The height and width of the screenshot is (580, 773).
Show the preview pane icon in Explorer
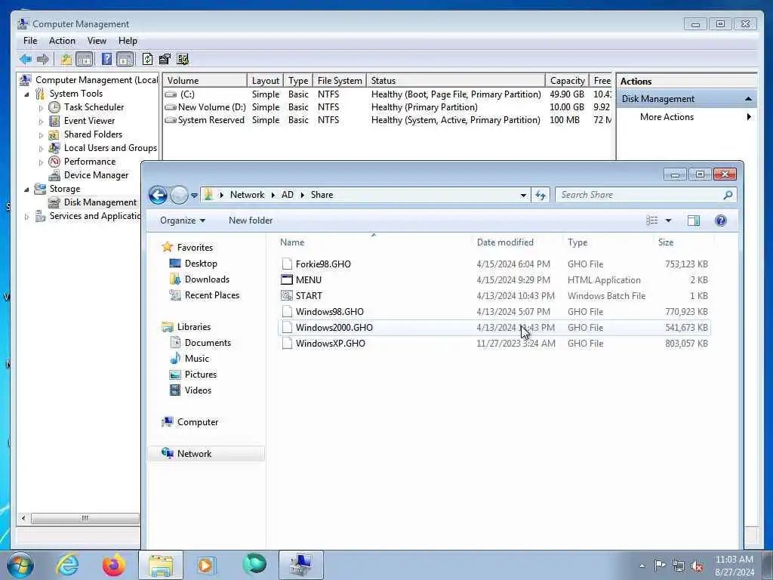(694, 221)
